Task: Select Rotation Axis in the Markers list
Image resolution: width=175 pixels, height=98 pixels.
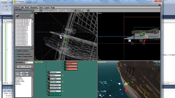Action: [x=19, y=80]
